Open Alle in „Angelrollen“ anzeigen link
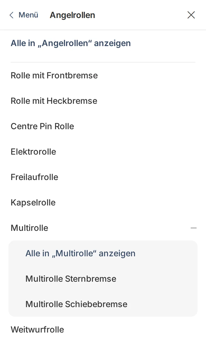This screenshot has width=206, height=341. [71, 43]
